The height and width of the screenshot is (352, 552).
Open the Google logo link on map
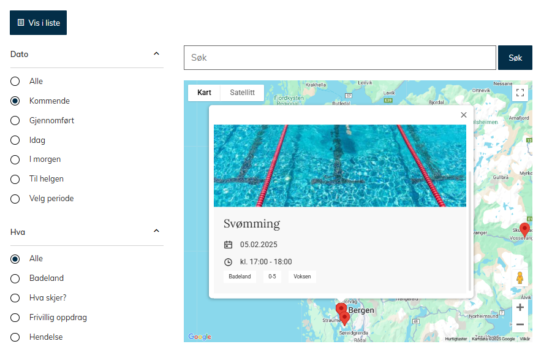point(200,337)
